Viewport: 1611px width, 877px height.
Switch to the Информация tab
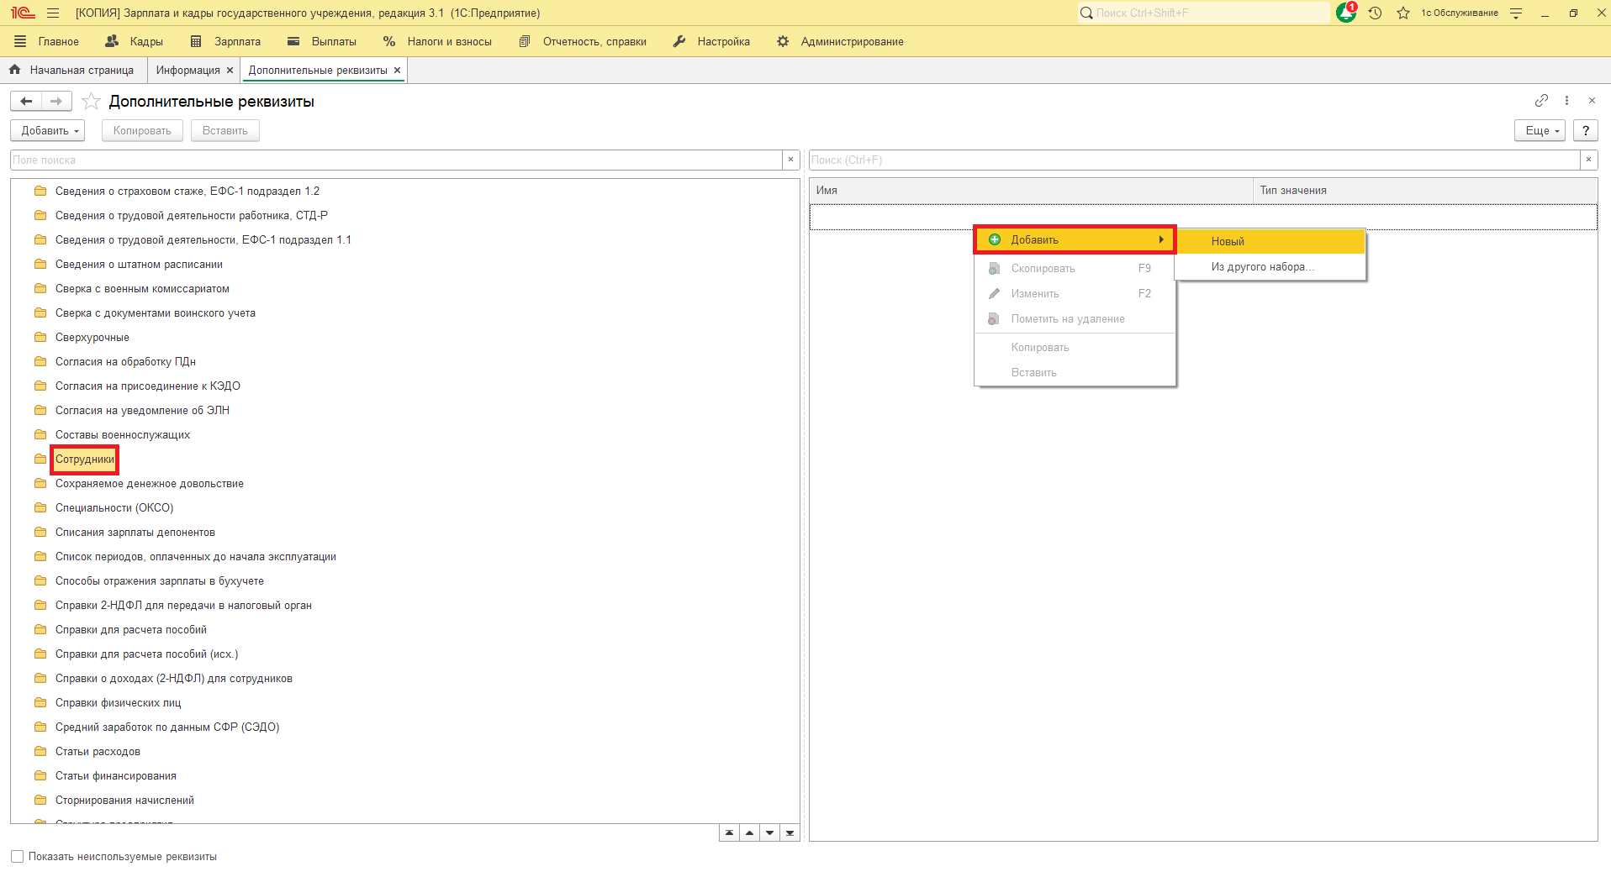(x=188, y=71)
